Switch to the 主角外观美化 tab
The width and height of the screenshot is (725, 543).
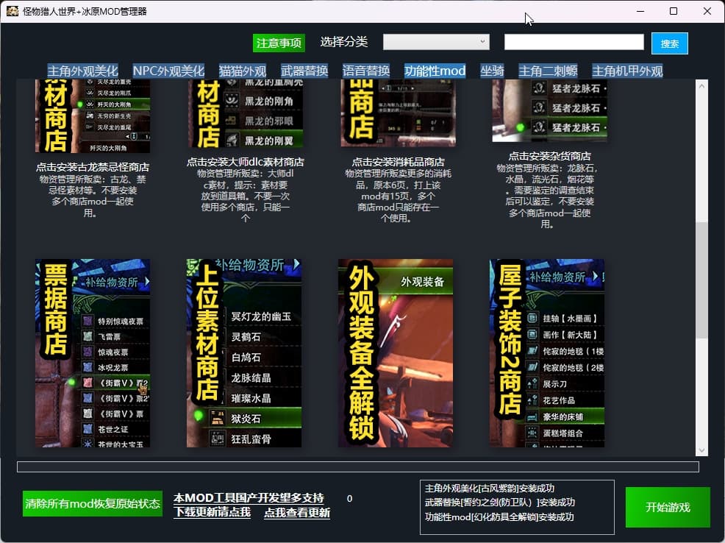pos(83,71)
